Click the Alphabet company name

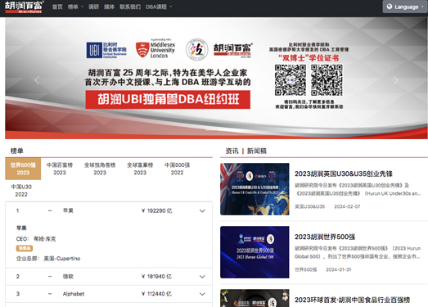click(74, 294)
